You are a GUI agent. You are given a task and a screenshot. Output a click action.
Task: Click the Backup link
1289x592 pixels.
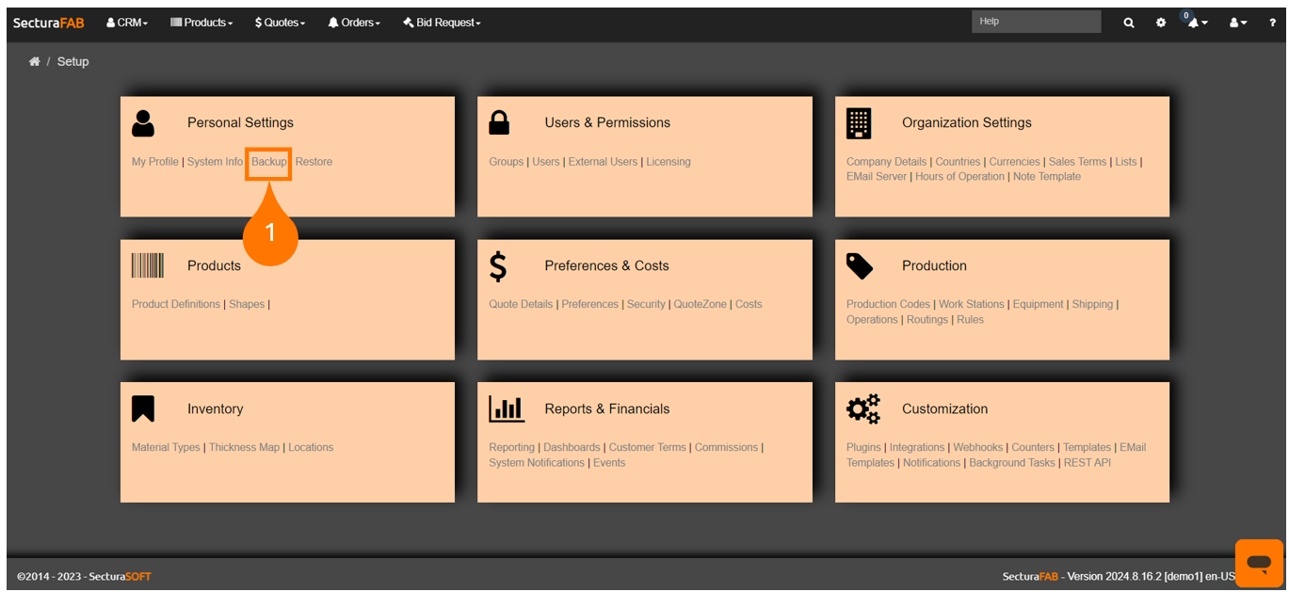click(269, 162)
